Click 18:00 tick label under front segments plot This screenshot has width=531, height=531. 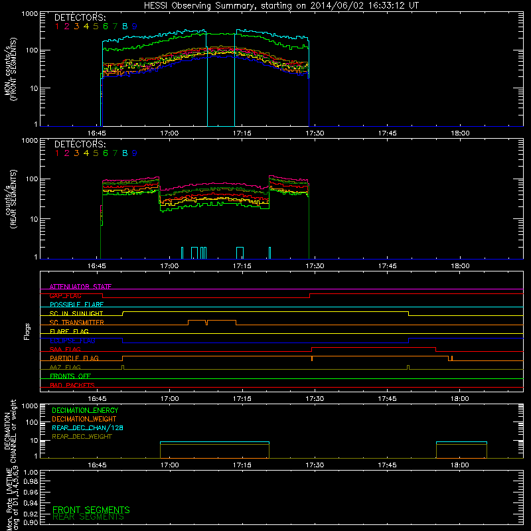coord(460,133)
